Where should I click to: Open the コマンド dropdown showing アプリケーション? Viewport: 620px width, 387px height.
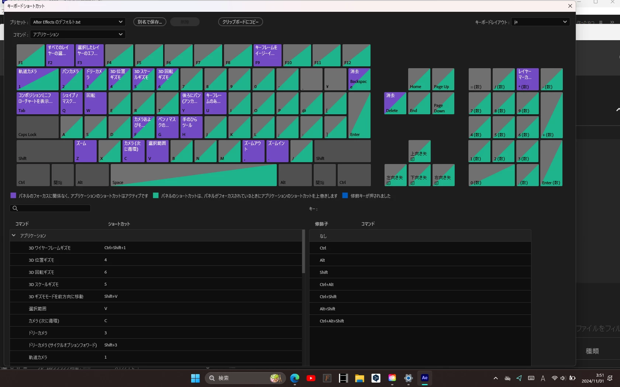[78, 34]
